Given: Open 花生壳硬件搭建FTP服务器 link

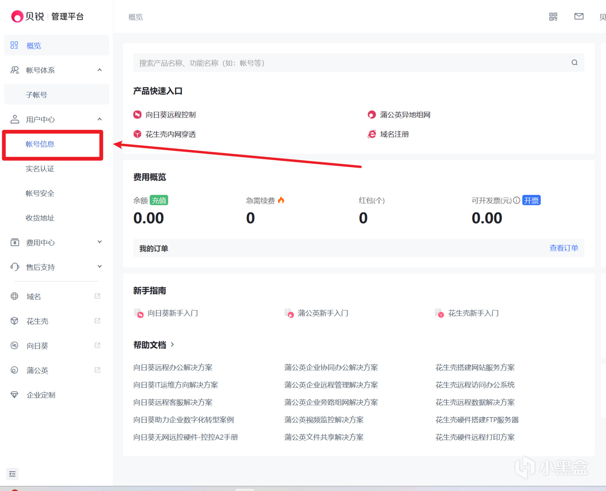Looking at the screenshot, I should tap(477, 420).
